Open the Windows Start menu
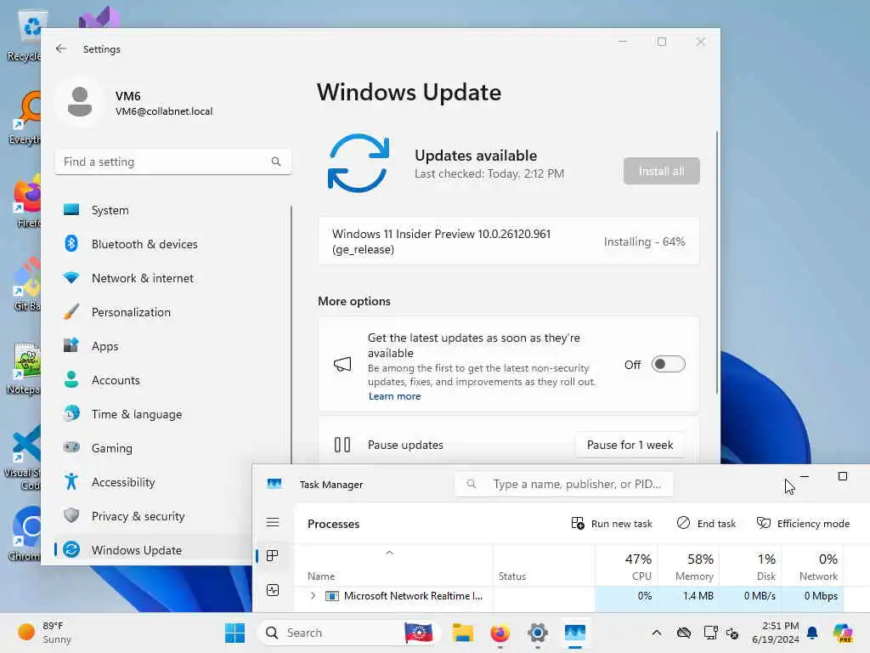Viewport: 870px width, 653px height. coord(234,633)
